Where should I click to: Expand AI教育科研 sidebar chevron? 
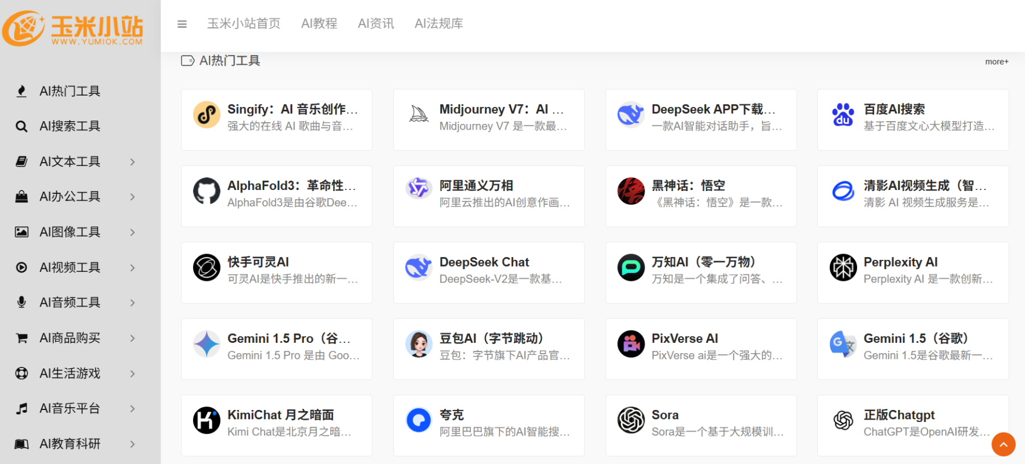click(132, 444)
